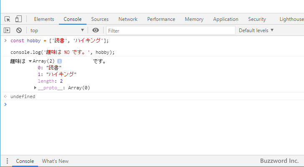
Task: Switch to the Memory tab
Action: coord(194,19)
